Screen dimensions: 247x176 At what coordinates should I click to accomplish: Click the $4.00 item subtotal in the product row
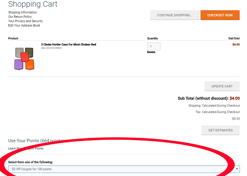[x=236, y=45]
